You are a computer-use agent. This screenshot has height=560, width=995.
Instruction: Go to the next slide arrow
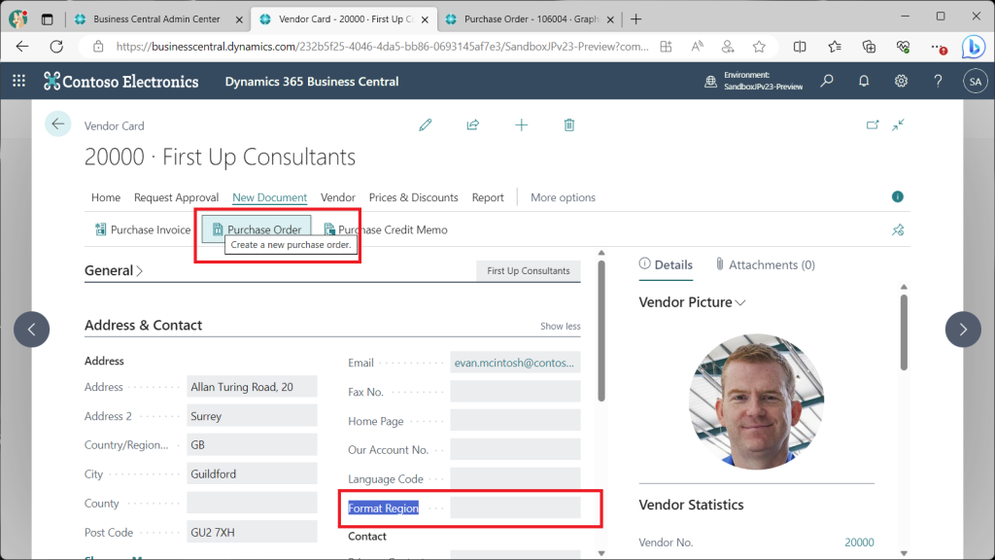pos(963,329)
